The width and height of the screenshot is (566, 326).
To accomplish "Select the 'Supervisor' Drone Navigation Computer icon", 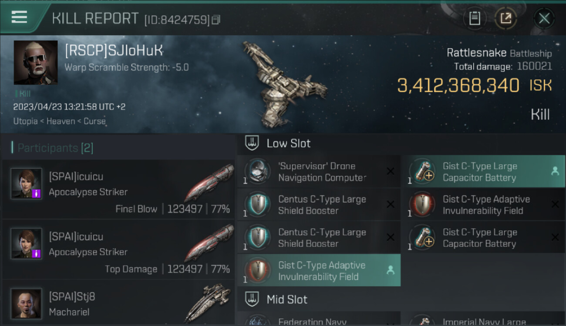I will [257, 171].
